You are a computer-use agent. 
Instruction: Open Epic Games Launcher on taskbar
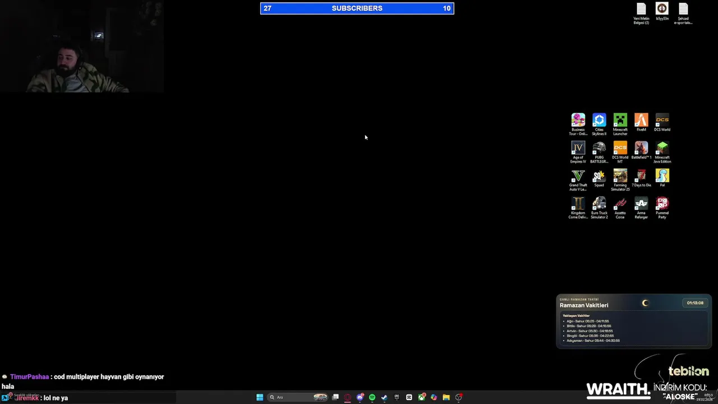[x=397, y=397]
